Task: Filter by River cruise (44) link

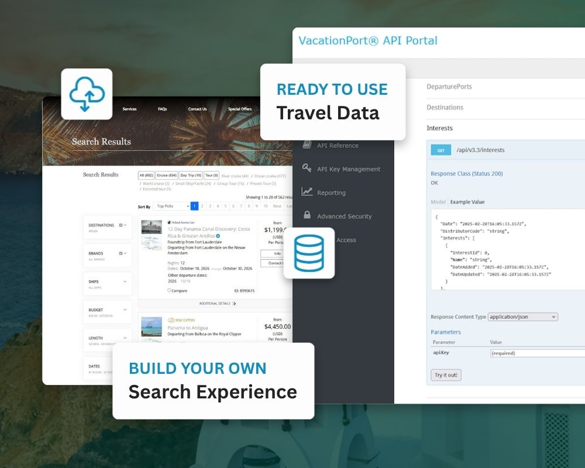Action: tap(235, 175)
